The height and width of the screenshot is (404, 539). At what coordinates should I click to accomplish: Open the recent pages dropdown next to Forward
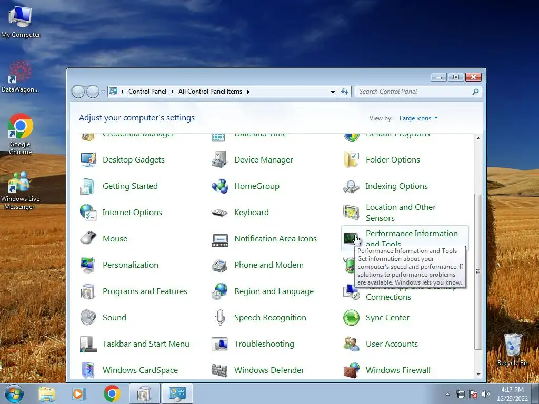coord(103,92)
